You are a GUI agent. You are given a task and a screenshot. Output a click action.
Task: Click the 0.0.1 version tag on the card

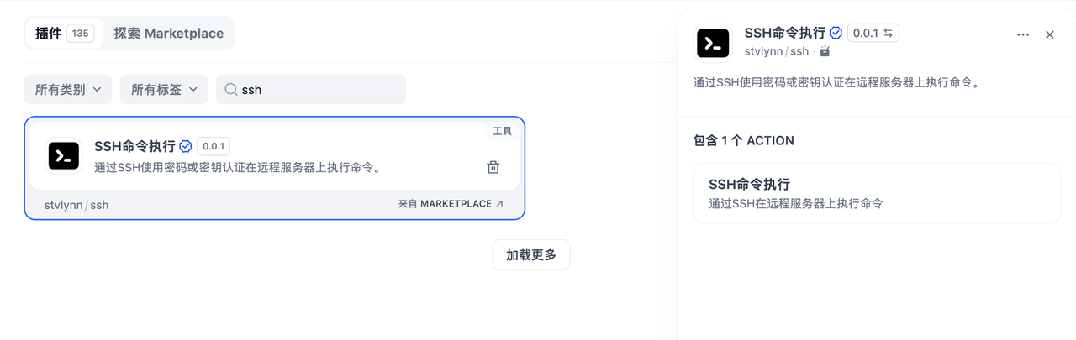coord(214,146)
